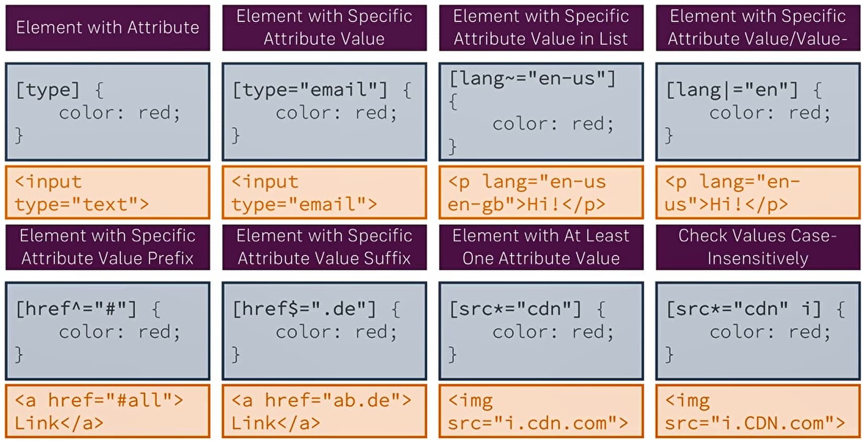Click the [src*="cdn" i] code box
The width and height of the screenshot is (862, 441).
pos(757,330)
